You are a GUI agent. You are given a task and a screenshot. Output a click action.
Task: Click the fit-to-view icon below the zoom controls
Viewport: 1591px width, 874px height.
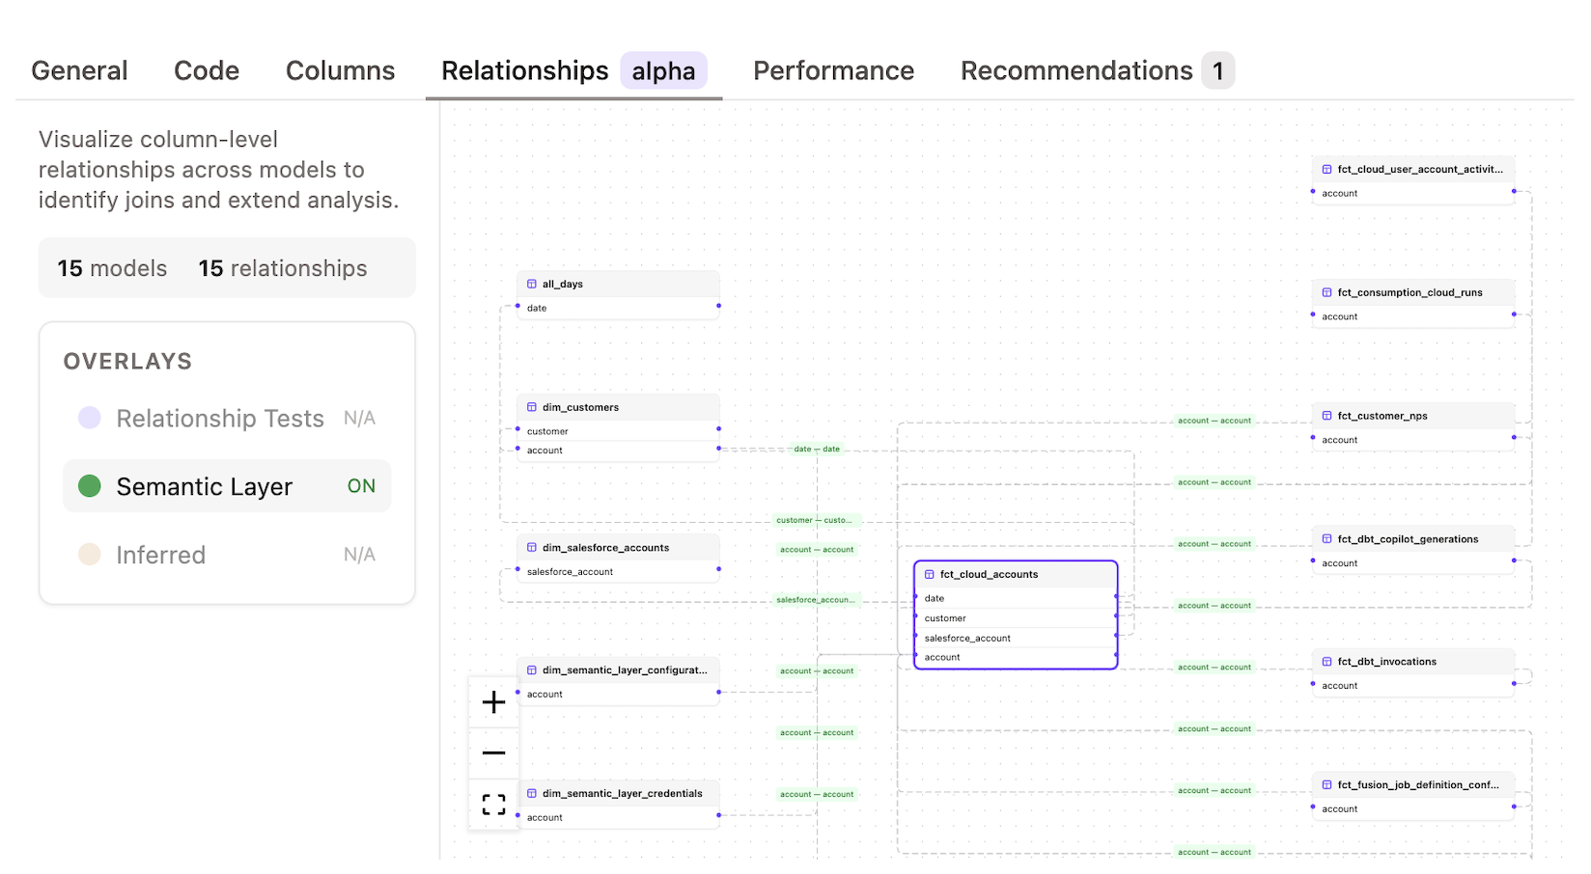point(492,804)
